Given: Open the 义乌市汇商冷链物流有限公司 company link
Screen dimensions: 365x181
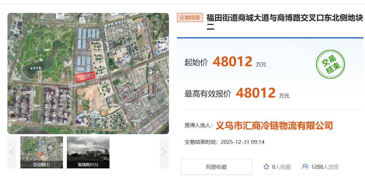Looking at the screenshot, I should (x=274, y=125).
